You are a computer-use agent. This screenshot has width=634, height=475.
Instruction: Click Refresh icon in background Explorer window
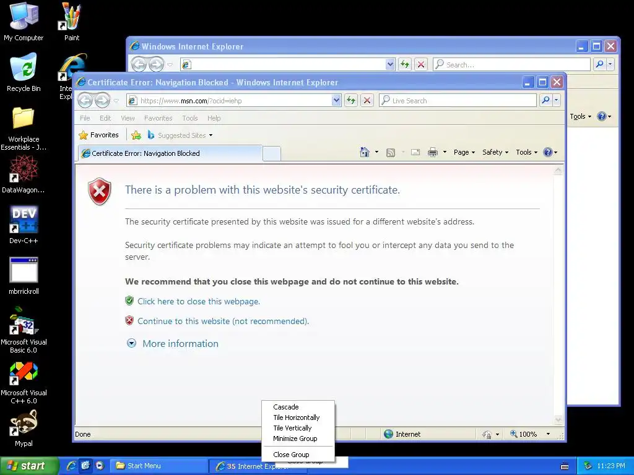click(x=405, y=64)
